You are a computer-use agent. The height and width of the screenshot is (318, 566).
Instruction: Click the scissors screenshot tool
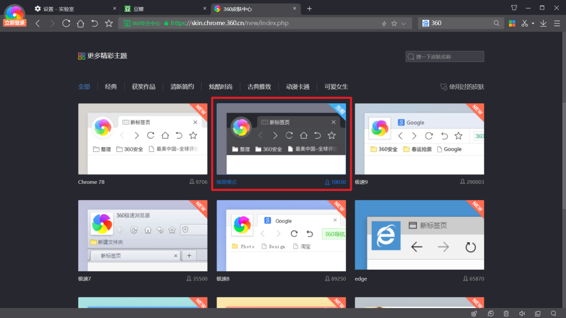525,23
